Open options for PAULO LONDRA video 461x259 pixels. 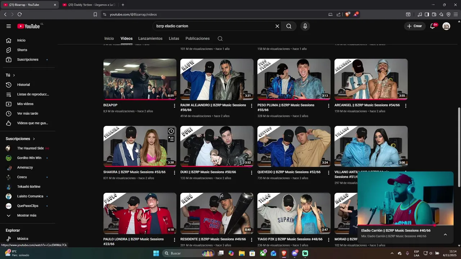175,240
